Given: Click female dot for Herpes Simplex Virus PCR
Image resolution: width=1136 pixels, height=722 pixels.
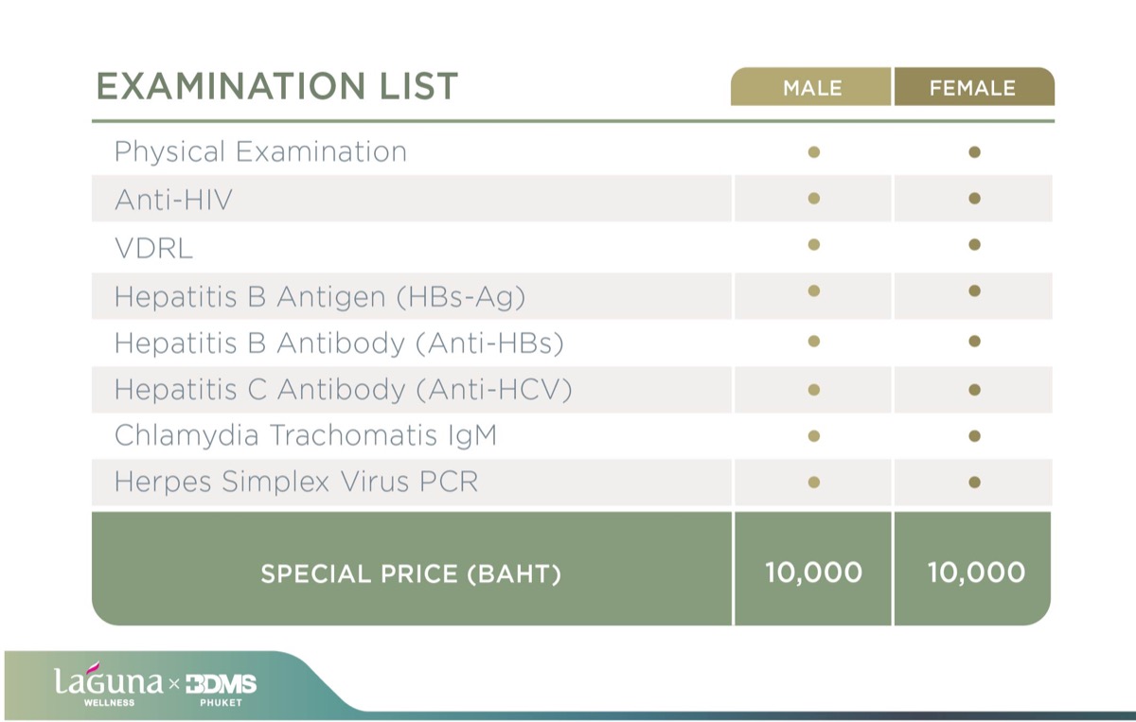Looking at the screenshot, I should pyautogui.click(x=974, y=483).
